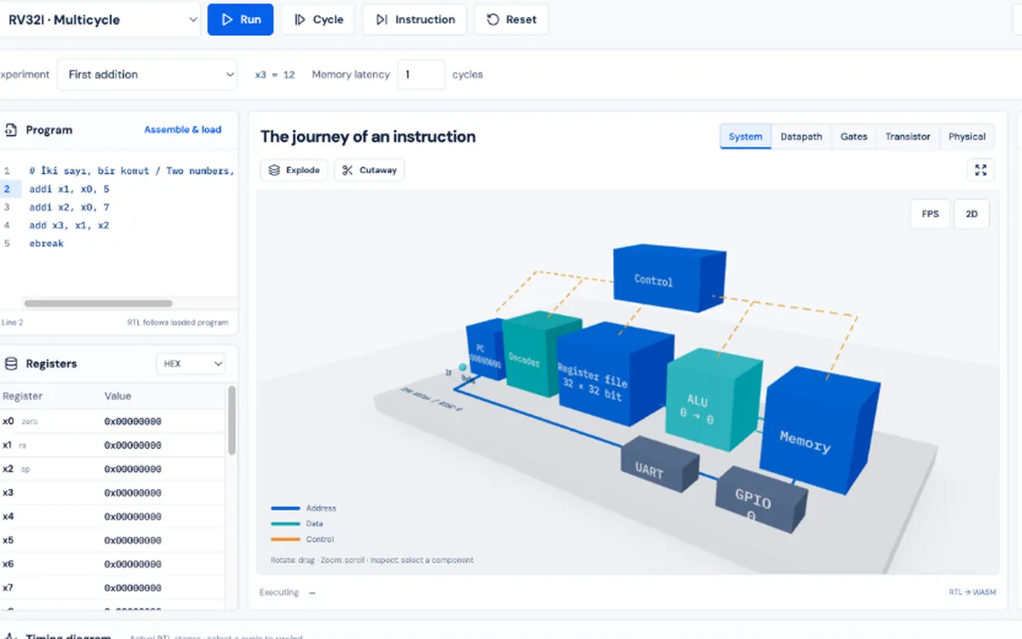Screen dimensions: 1022x639
Task: Activate the Cutaway scissors tool
Action: [x=370, y=170]
